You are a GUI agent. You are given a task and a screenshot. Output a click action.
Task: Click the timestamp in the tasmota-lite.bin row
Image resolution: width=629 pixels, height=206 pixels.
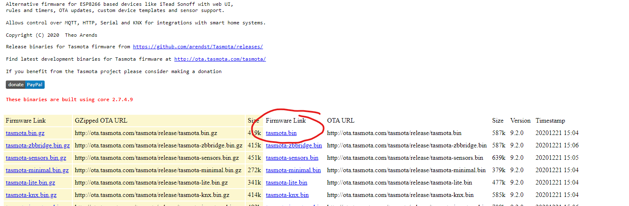(557, 182)
